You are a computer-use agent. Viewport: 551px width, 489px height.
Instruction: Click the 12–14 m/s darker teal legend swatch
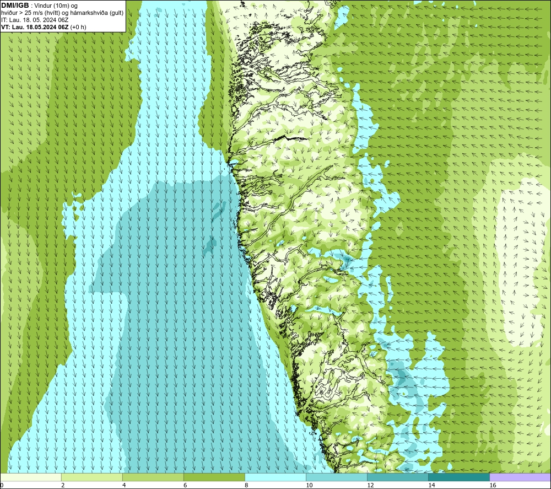[x=398, y=477]
